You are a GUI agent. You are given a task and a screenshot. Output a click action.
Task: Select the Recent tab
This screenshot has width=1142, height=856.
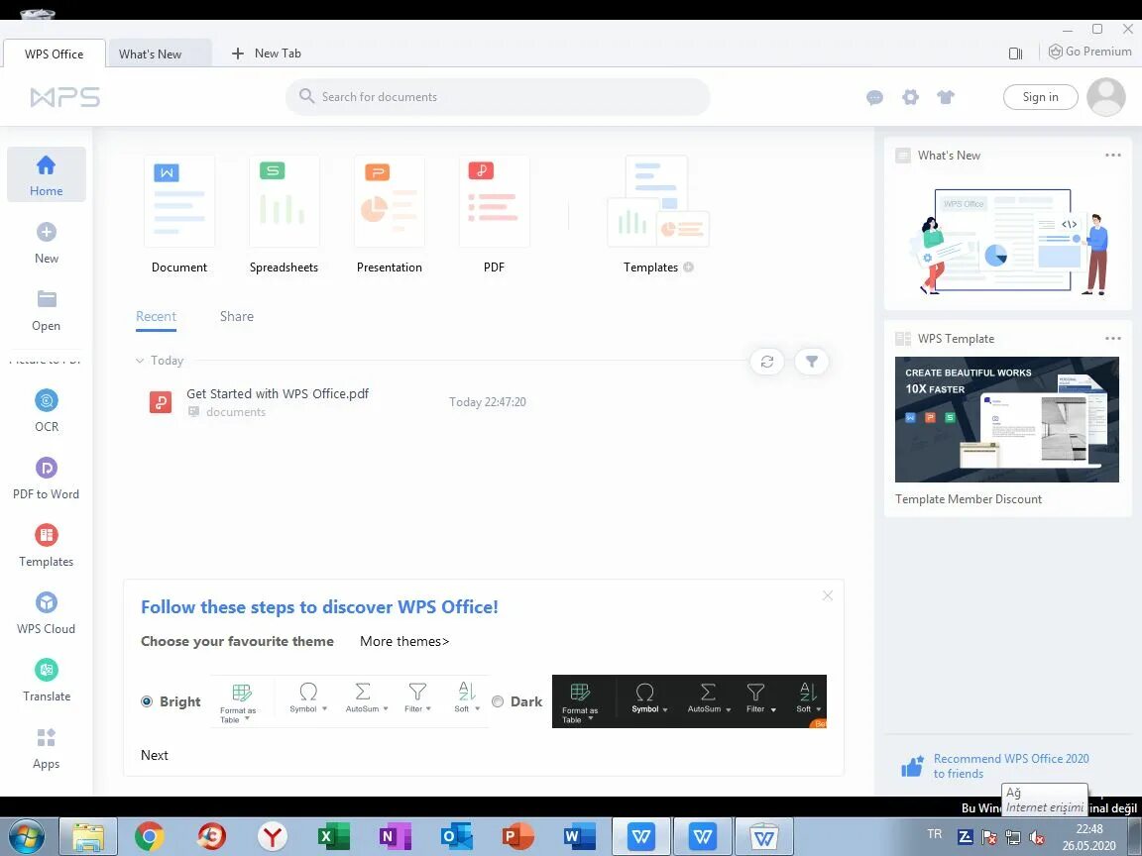point(156,317)
